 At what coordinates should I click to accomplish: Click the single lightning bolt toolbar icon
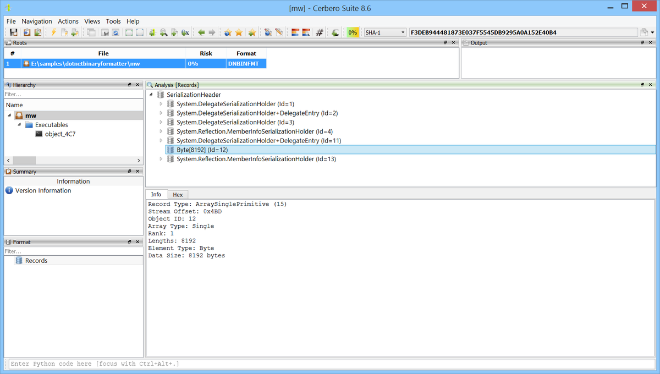click(x=53, y=32)
